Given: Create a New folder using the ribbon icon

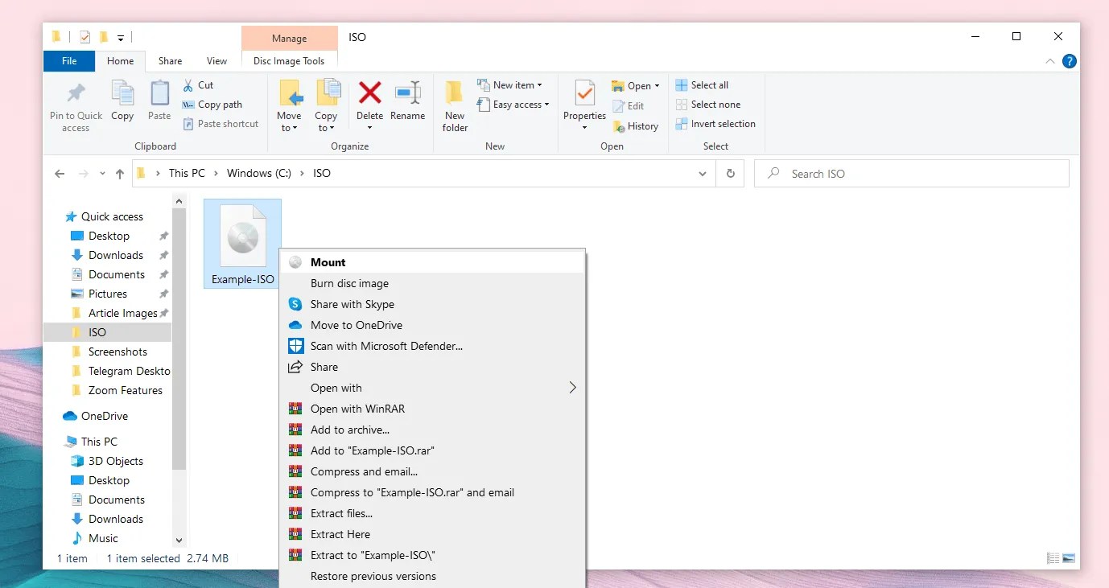Looking at the screenshot, I should coord(455,105).
